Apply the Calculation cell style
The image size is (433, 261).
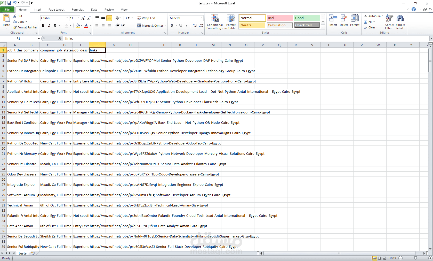pos(280,25)
